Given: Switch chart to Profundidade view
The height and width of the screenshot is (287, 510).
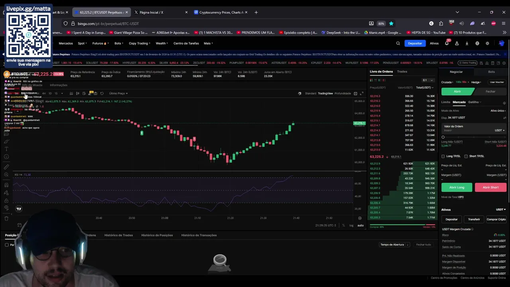Looking at the screenshot, I should pos(343,93).
